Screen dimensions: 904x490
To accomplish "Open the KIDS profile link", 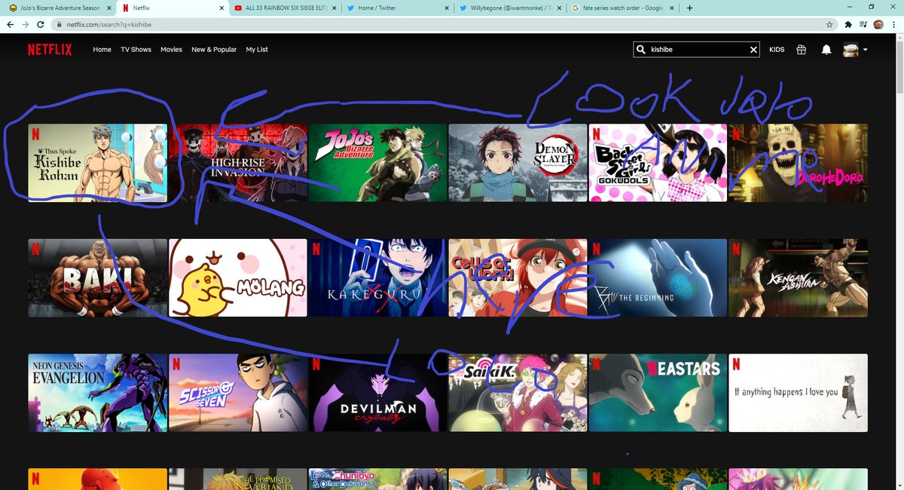I will (x=777, y=50).
